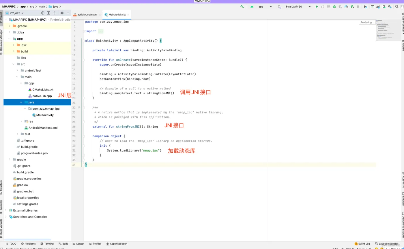Expand the .gradle folder

pyautogui.click(x=10, y=26)
